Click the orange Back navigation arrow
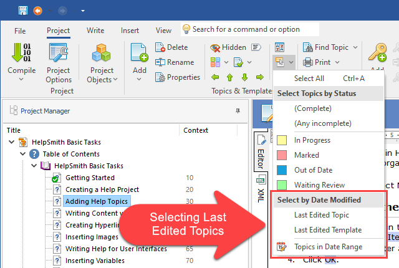This screenshot has width=399, height=268. pos(38,11)
